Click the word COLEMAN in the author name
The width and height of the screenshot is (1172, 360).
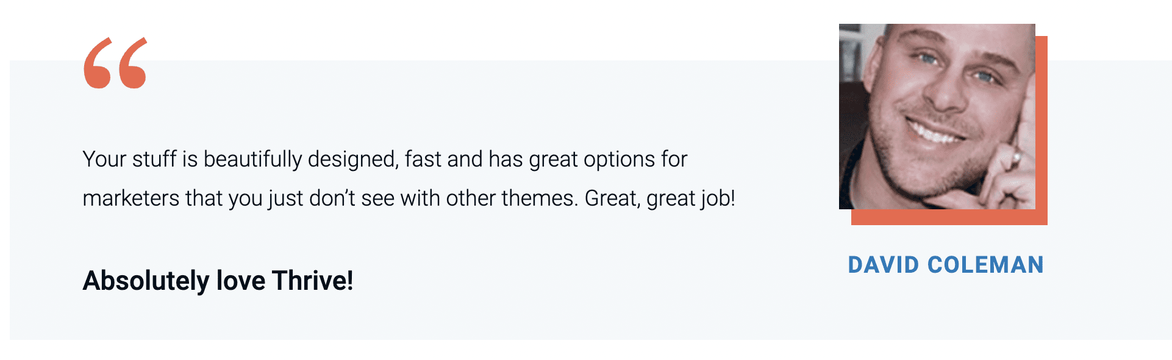985,265
